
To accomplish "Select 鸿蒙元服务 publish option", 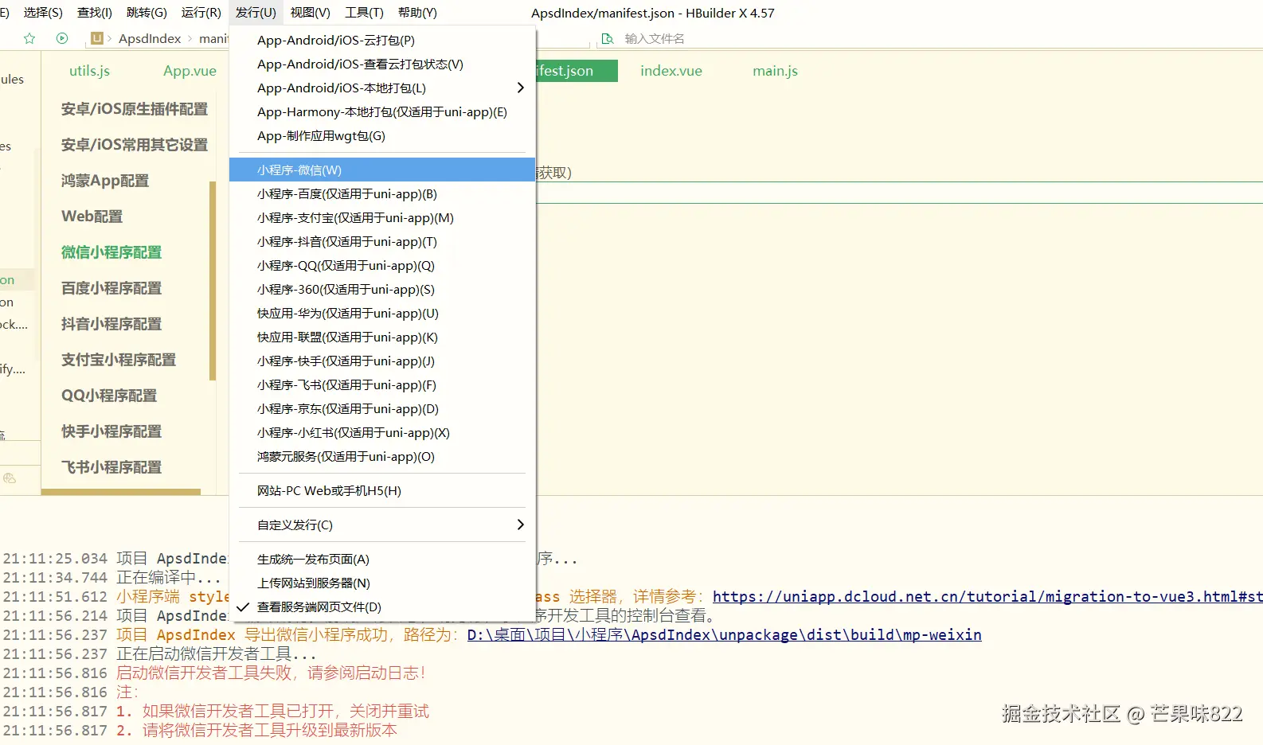I will [x=382, y=456].
